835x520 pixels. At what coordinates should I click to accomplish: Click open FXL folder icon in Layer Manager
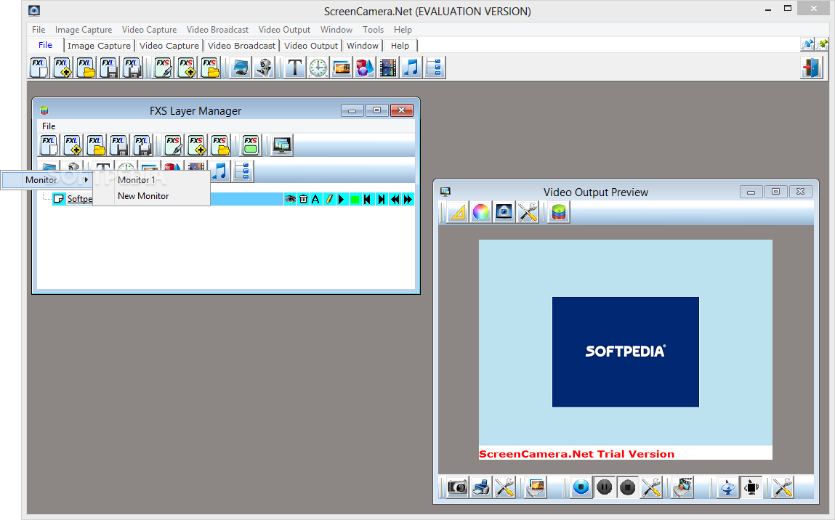click(96, 145)
